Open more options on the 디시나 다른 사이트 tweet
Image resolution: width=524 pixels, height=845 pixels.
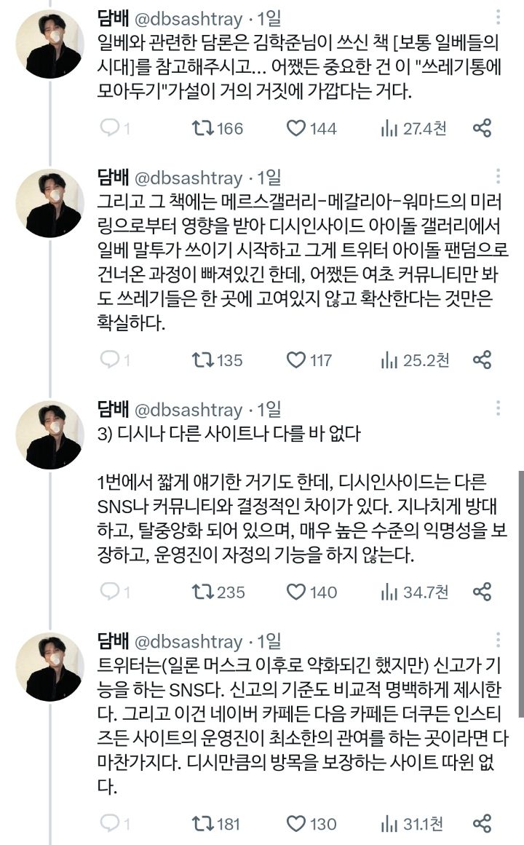tap(497, 409)
